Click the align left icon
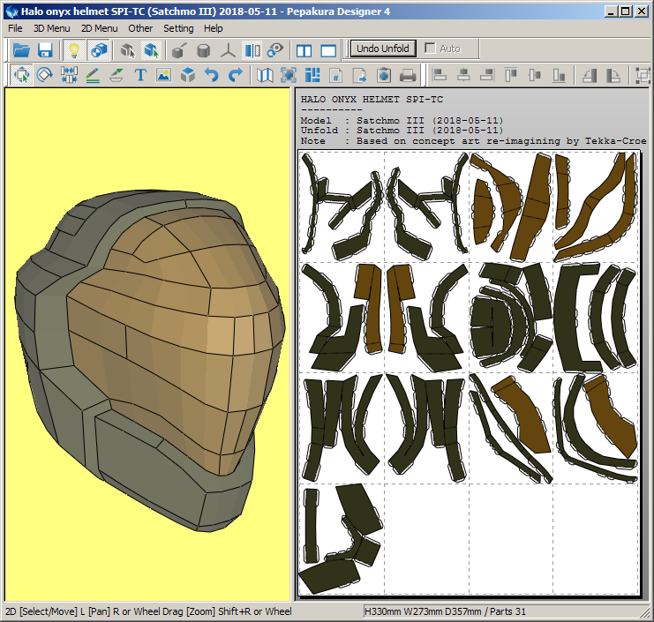 [x=440, y=75]
